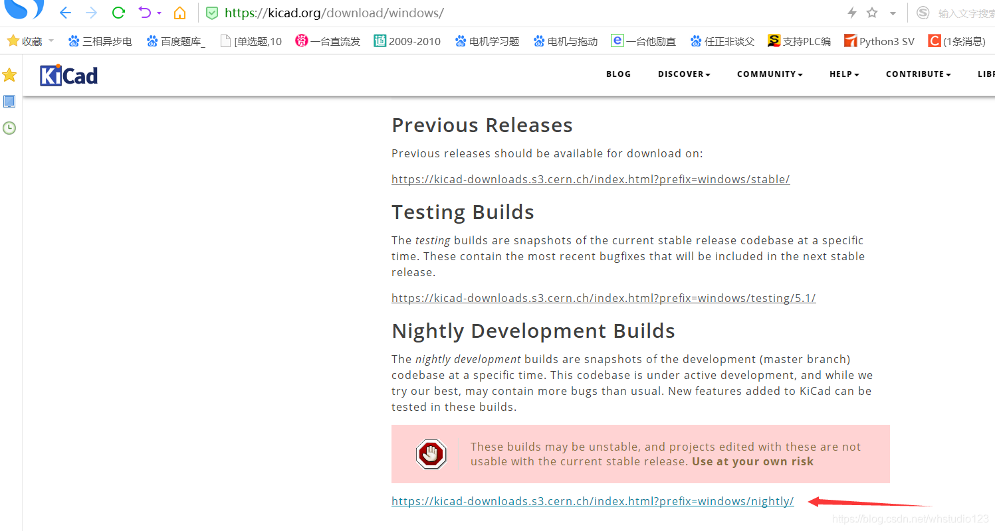Click the Previous Releases heading
Viewport: 995px width, 531px height.
point(482,125)
